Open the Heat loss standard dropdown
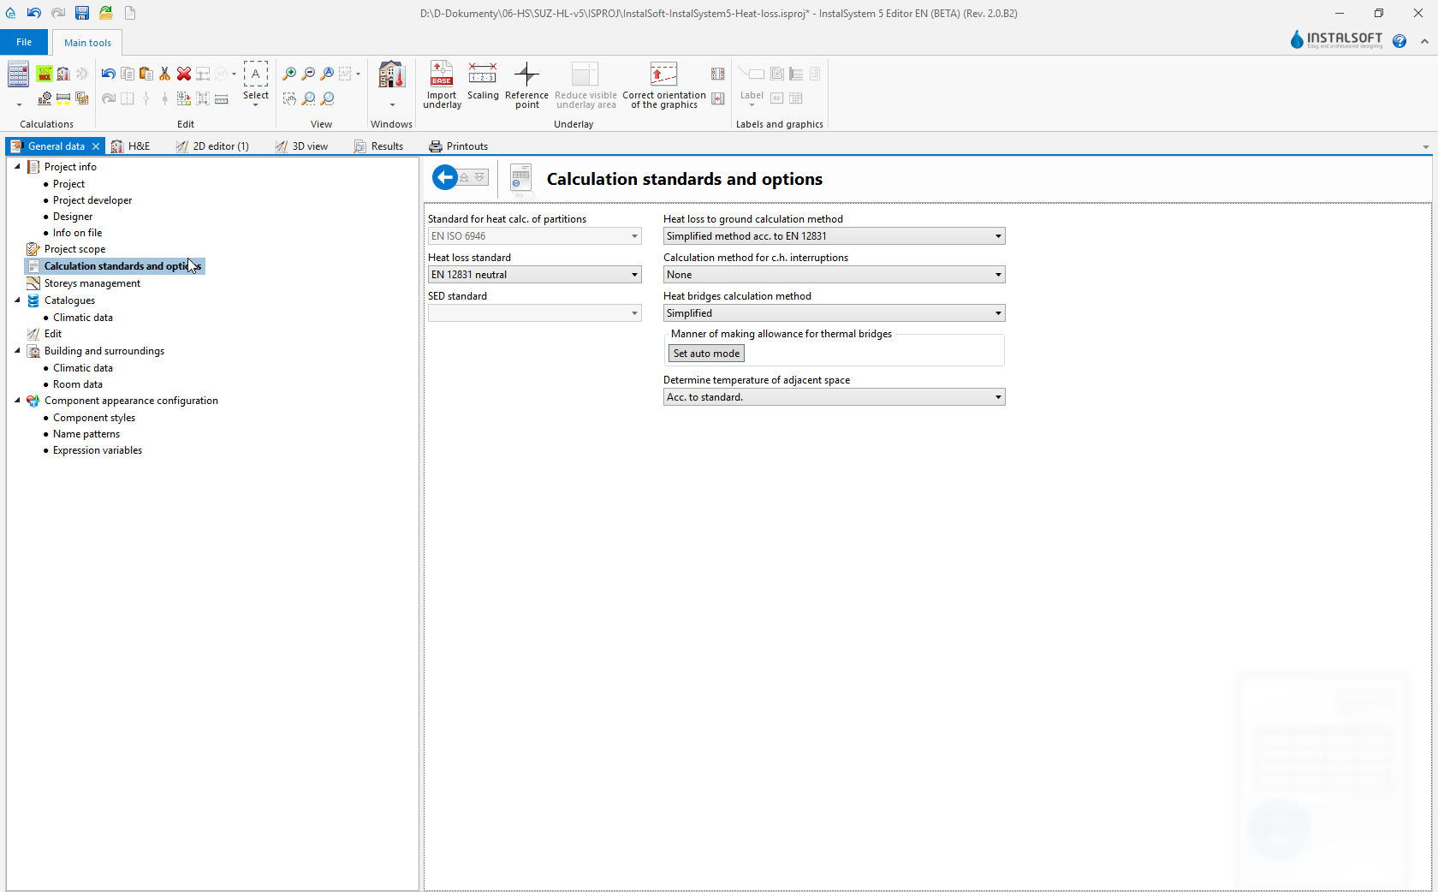This screenshot has height=892, width=1438. tap(634, 275)
